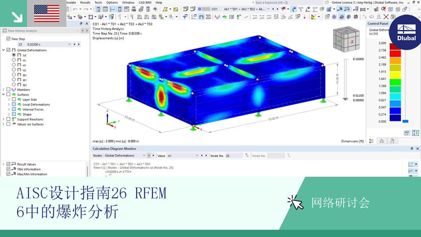Collapse the Surfaces tree node
The width and height of the screenshot is (421, 237).
(x=4, y=94)
